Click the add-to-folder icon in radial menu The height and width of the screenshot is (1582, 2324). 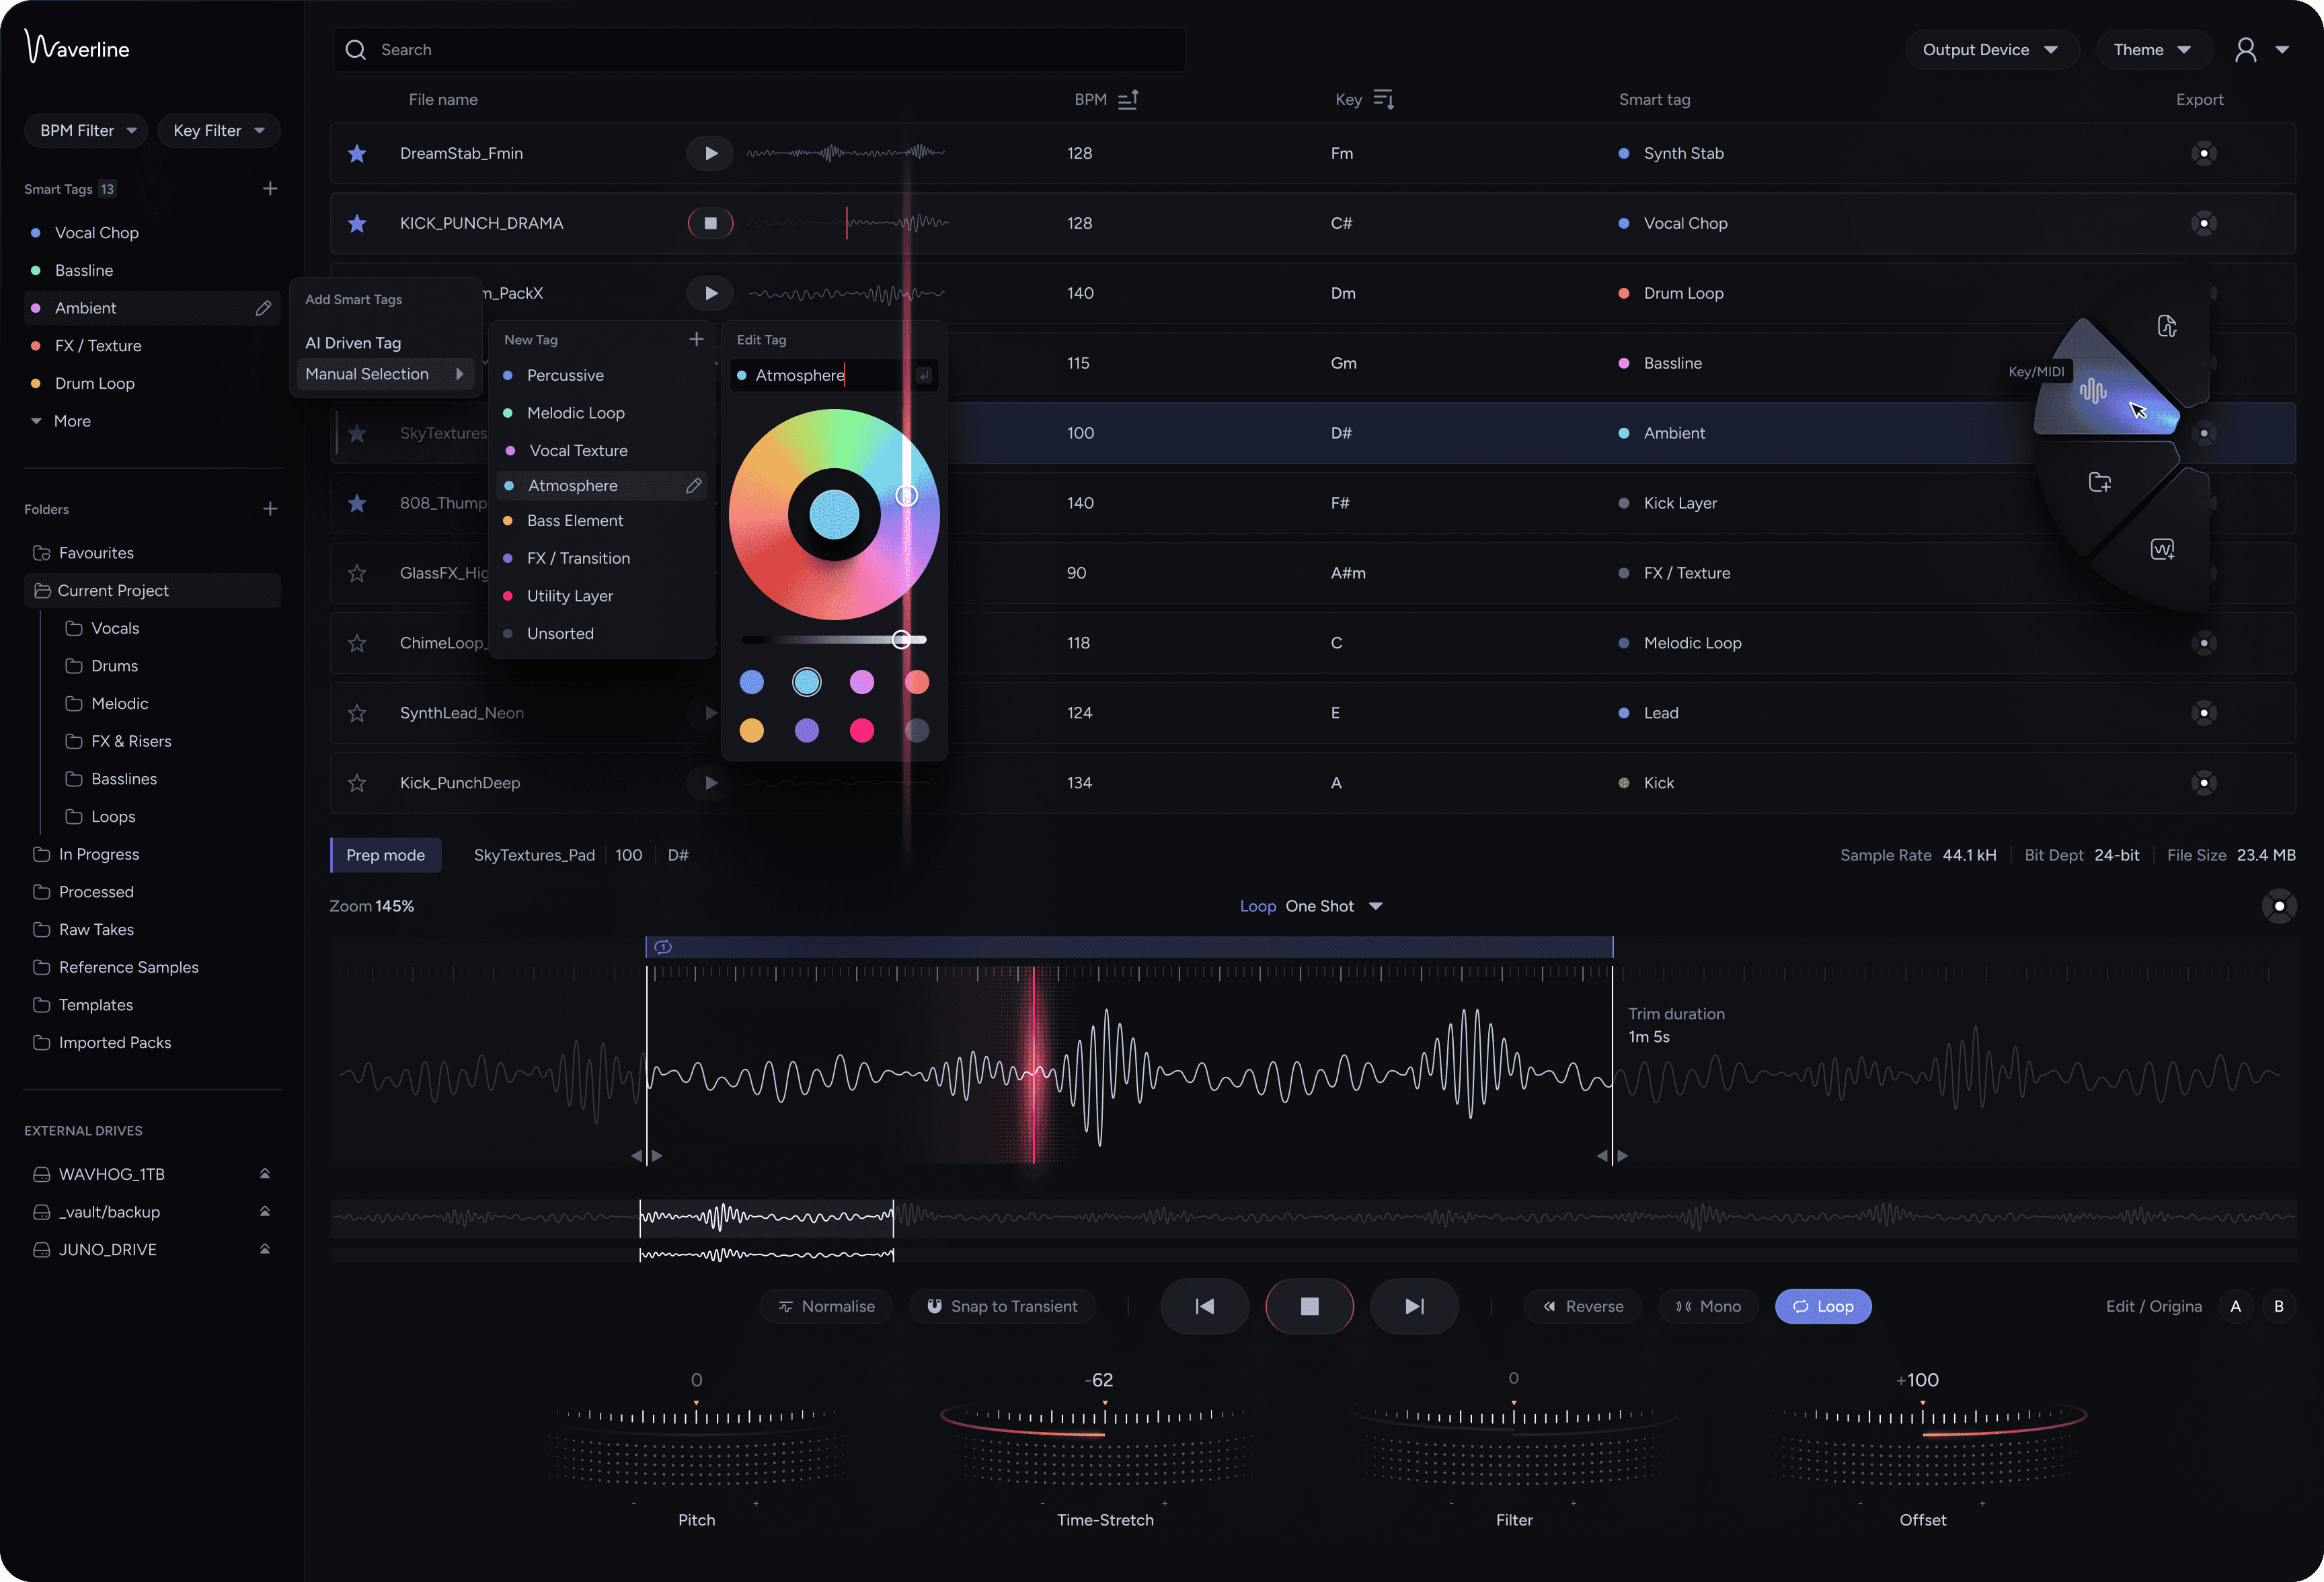[x=2100, y=483]
